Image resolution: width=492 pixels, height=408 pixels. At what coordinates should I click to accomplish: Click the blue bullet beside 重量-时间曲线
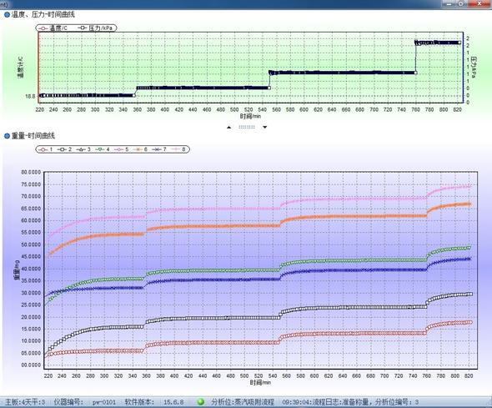pos(7,136)
